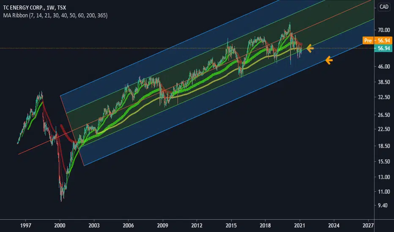Viewport: 394px width, 232px height.
Task: Click the 38.50 price axis label
Action: pyautogui.click(x=384, y=82)
